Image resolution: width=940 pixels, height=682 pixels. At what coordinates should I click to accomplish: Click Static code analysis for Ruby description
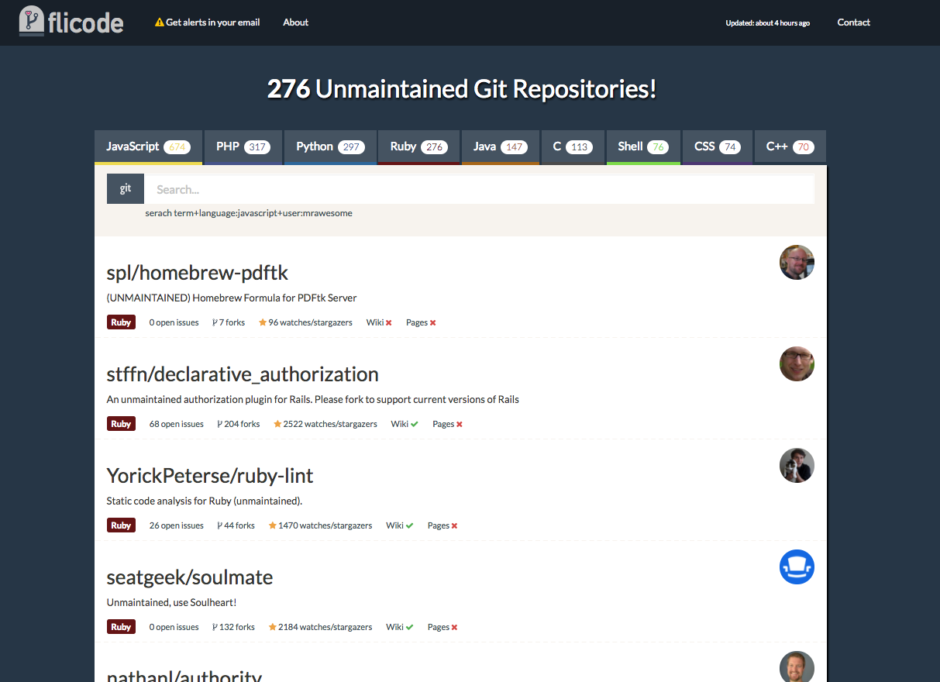coord(205,501)
